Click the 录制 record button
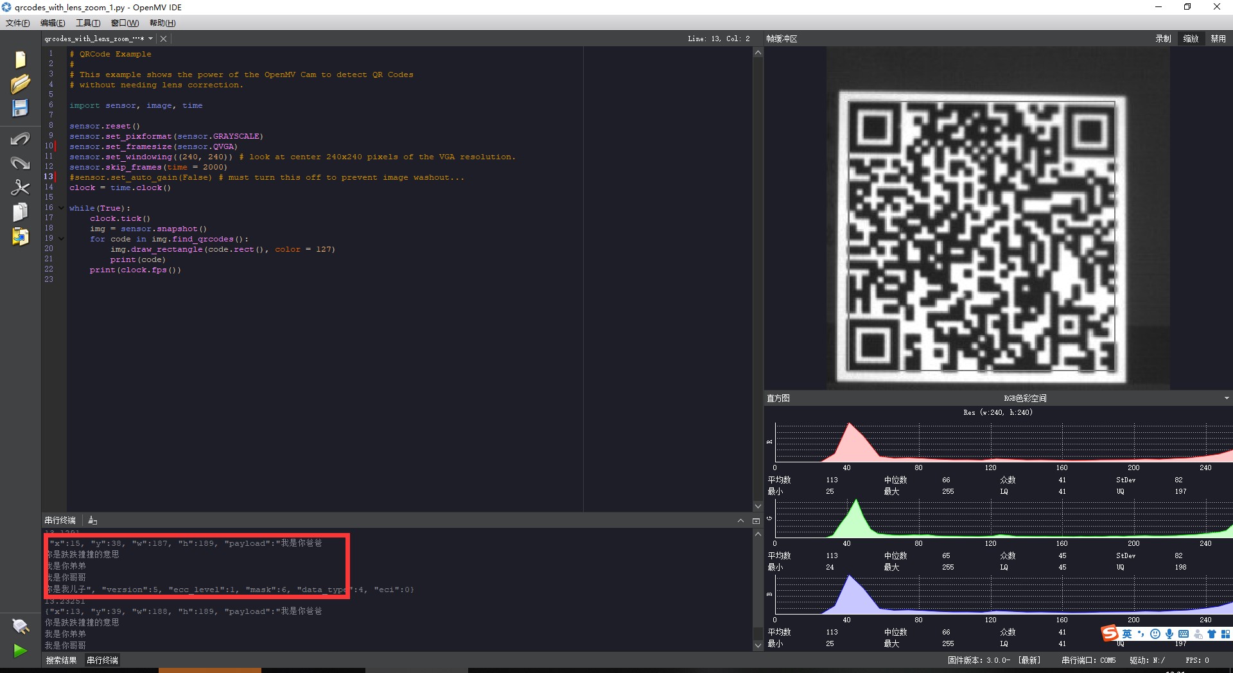 coord(1164,39)
